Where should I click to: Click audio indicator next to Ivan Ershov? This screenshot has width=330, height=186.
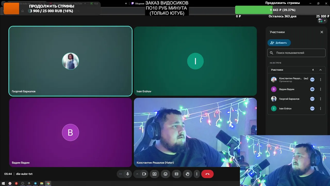312,109
